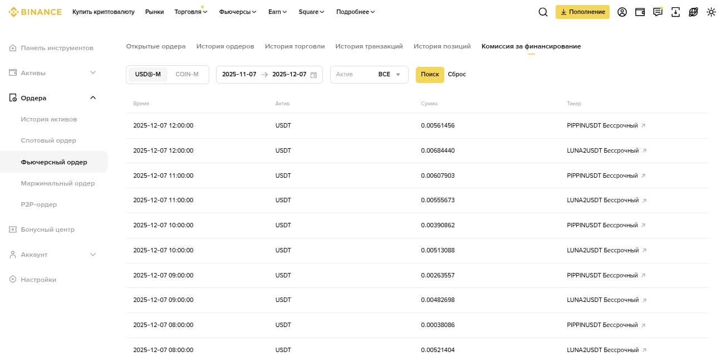Click start date 2025-11-07 field

(x=239, y=75)
